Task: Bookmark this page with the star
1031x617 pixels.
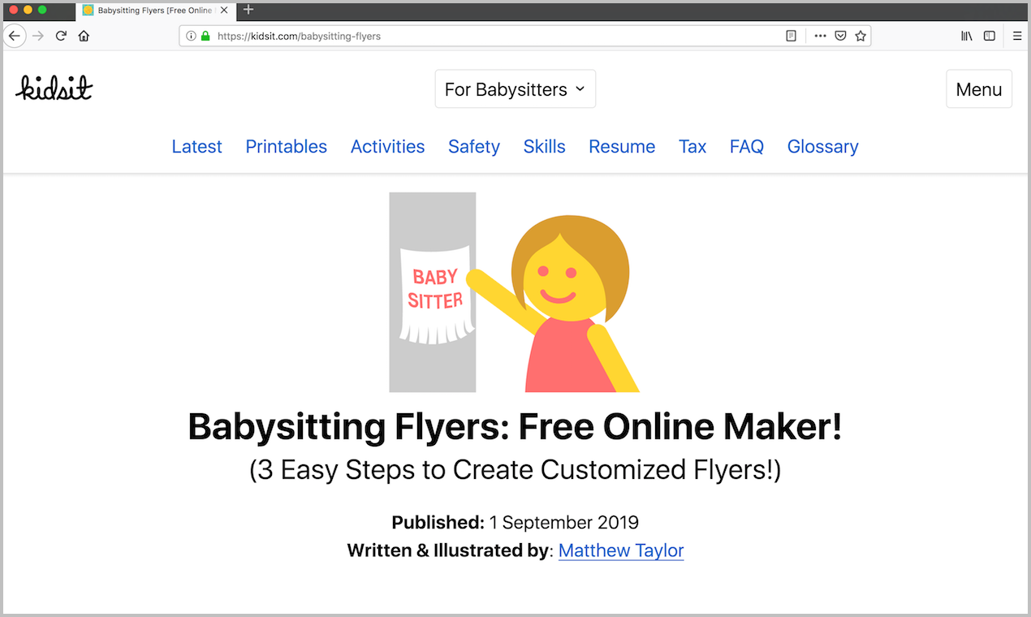Action: click(x=861, y=36)
